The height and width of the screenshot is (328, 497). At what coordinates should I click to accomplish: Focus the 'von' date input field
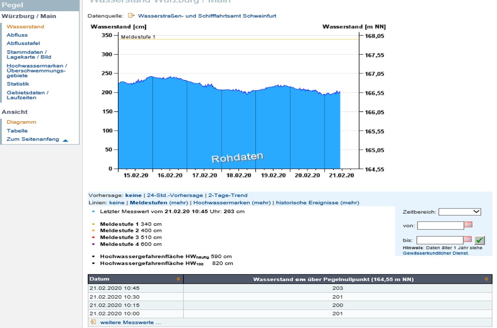click(x=440, y=226)
